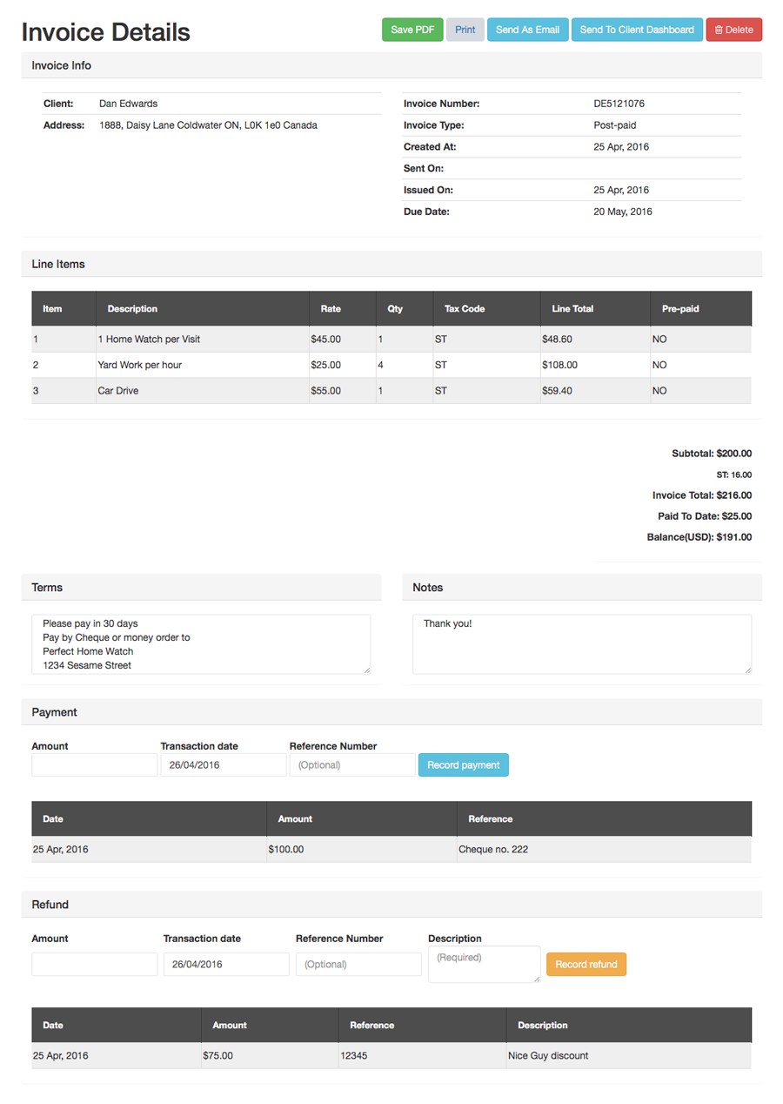Click the Record payment button
783x1104 pixels.
(x=463, y=765)
